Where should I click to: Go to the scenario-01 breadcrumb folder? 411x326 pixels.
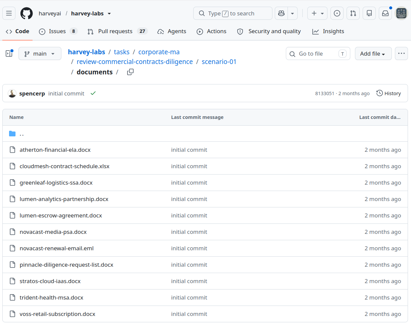pos(219,62)
